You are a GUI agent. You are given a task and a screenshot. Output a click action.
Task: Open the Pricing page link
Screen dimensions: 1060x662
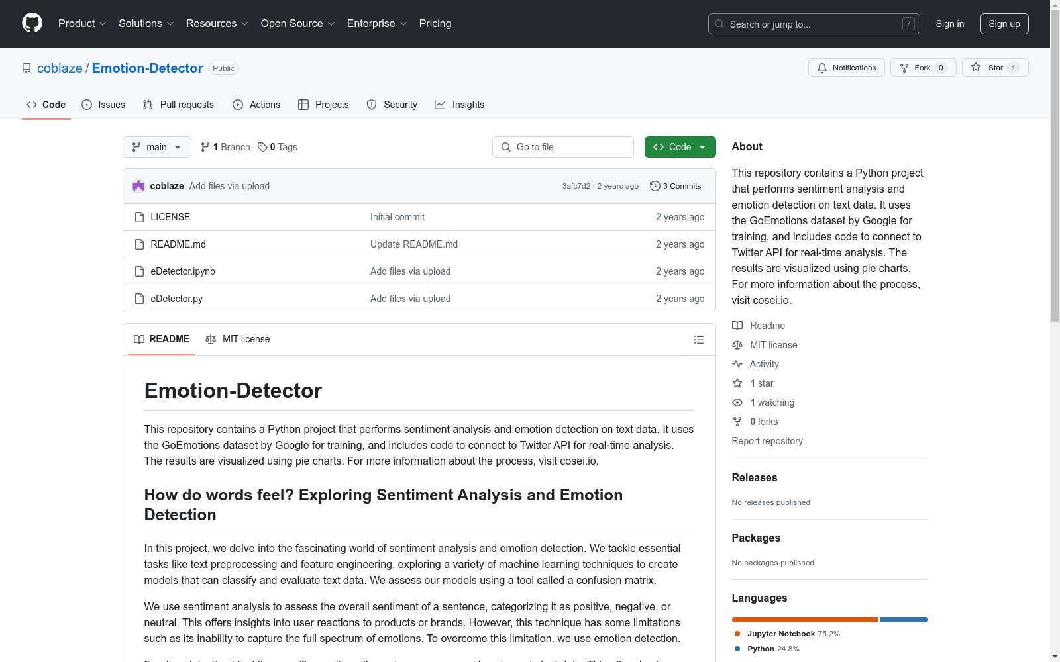pyautogui.click(x=435, y=23)
